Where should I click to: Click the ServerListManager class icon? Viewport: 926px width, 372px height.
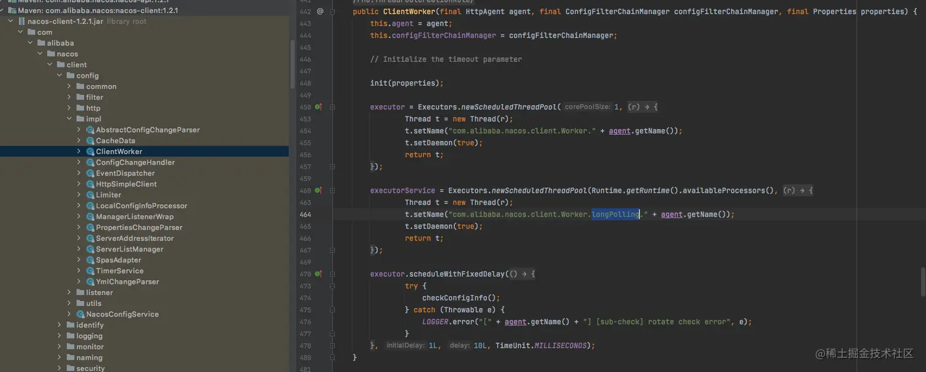click(90, 249)
